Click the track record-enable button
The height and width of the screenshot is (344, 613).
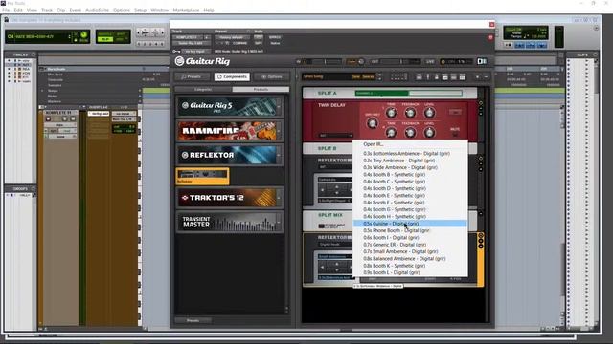click(x=48, y=118)
